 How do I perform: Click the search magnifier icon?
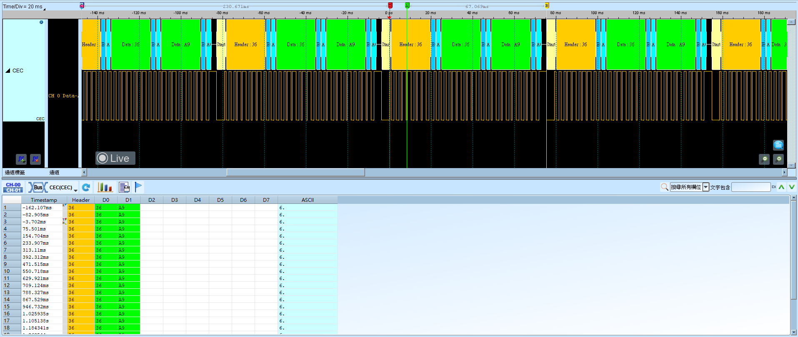click(x=664, y=187)
